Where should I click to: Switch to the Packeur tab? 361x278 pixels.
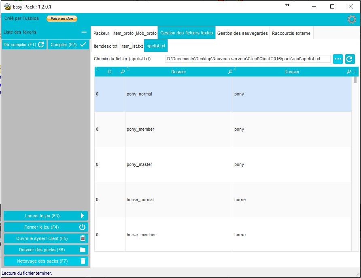click(101, 33)
